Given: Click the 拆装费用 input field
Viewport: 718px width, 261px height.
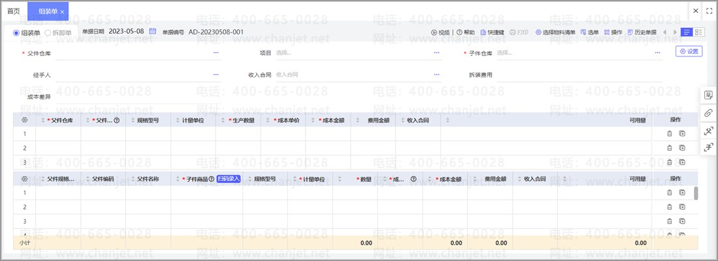Looking at the screenshot, I should [x=579, y=75].
